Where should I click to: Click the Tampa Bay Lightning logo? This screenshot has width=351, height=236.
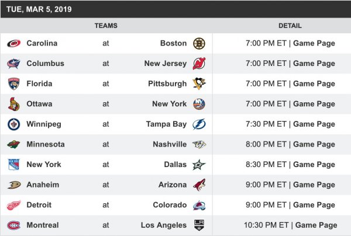tap(198, 124)
